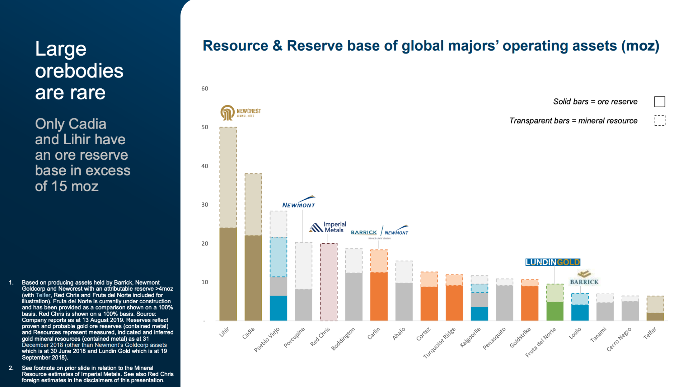Select the Lihir bar in chart
Image resolution: width=691 pixels, height=387 pixels.
[228, 224]
